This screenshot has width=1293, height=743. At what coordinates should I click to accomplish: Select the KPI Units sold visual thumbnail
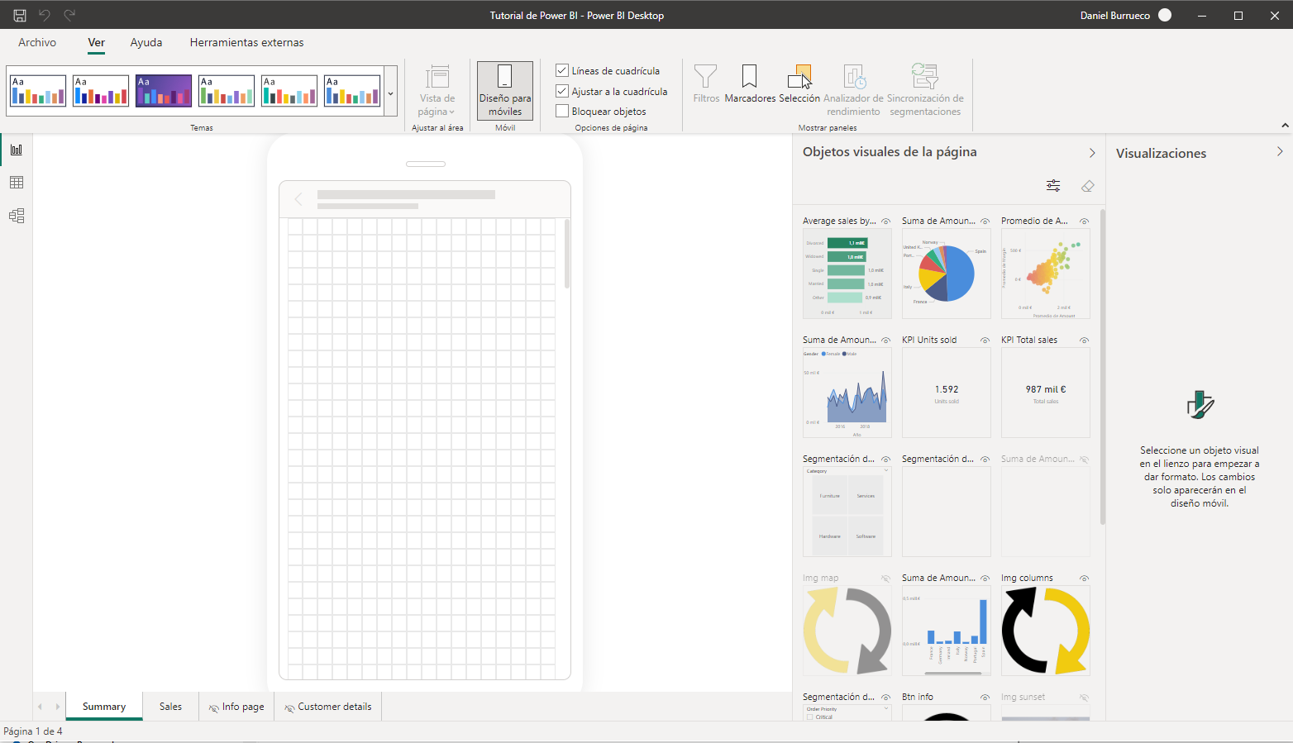click(946, 393)
